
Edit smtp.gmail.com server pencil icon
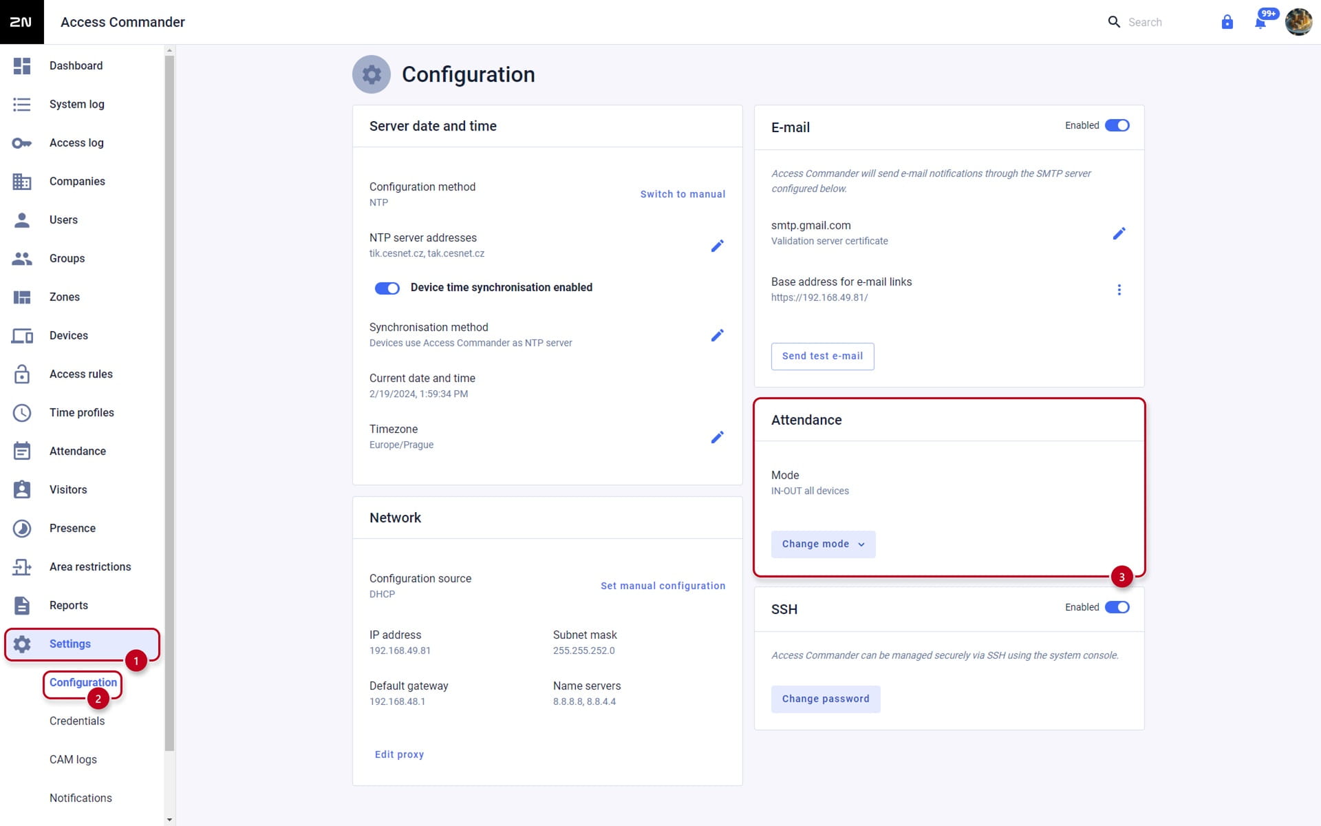(x=1119, y=233)
